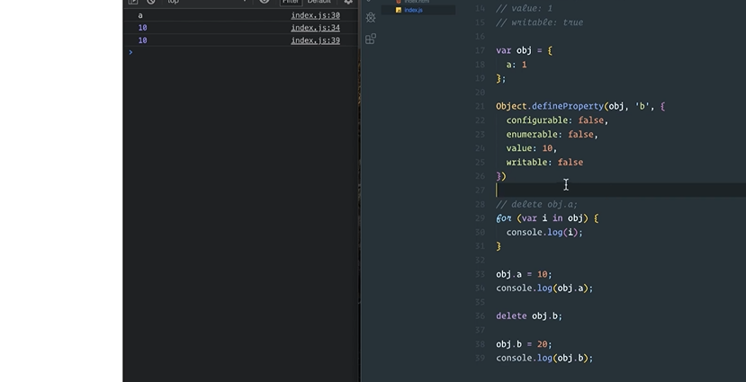Click the console Filter input field
The image size is (746, 382).
pyautogui.click(x=291, y=2)
